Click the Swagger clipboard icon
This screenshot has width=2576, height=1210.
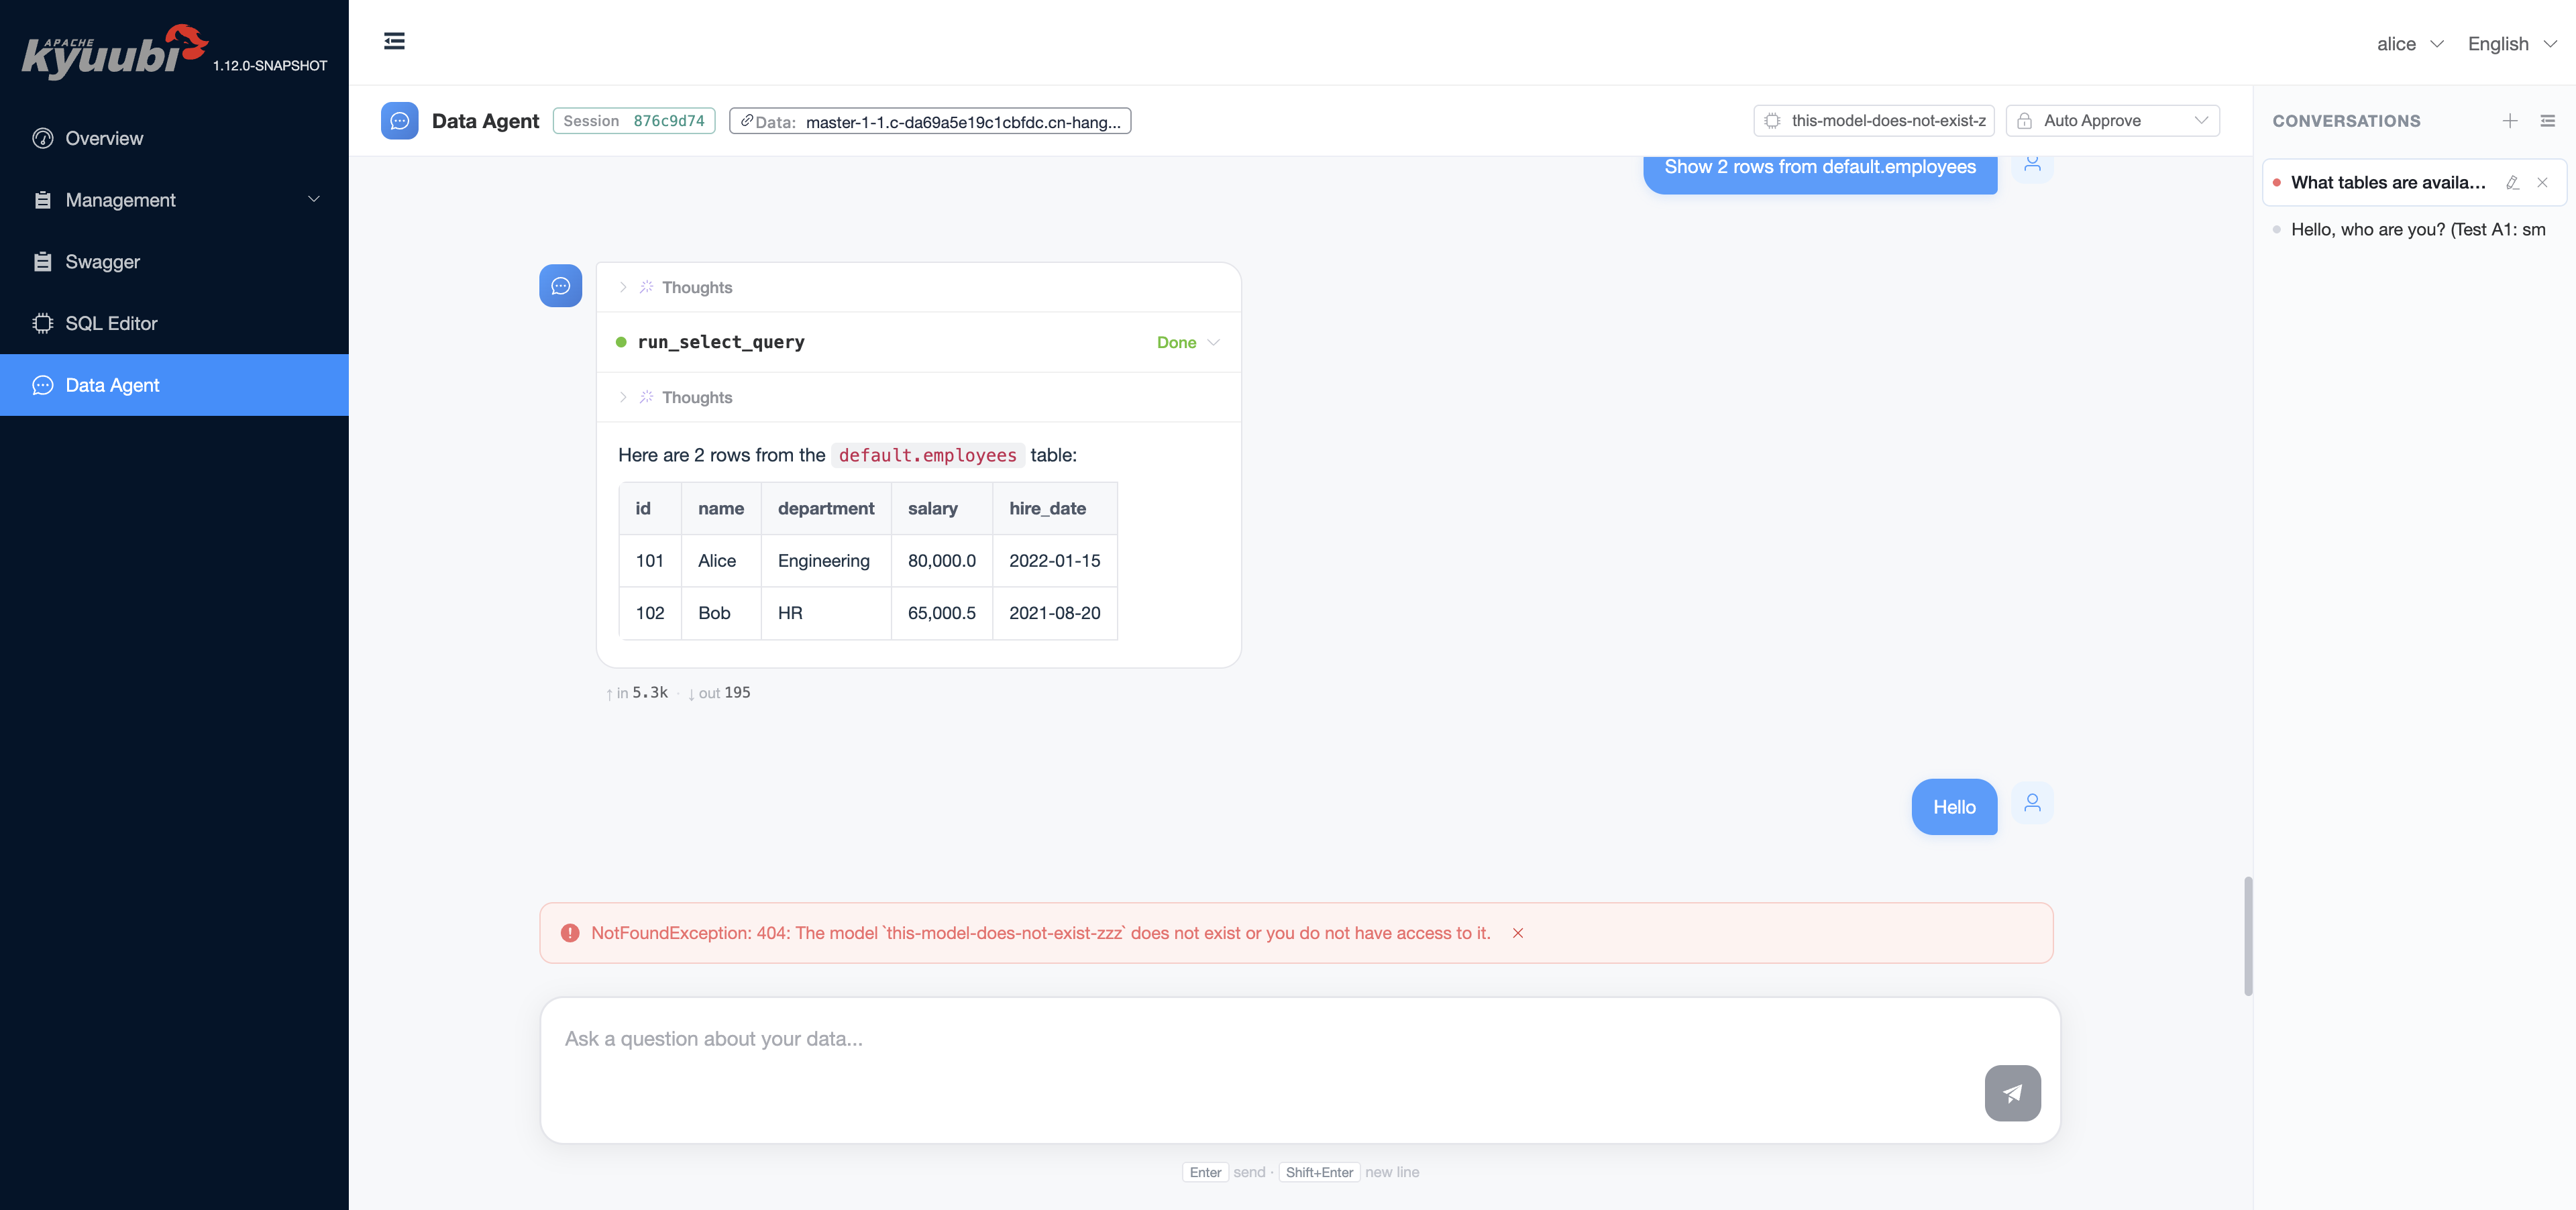42,262
